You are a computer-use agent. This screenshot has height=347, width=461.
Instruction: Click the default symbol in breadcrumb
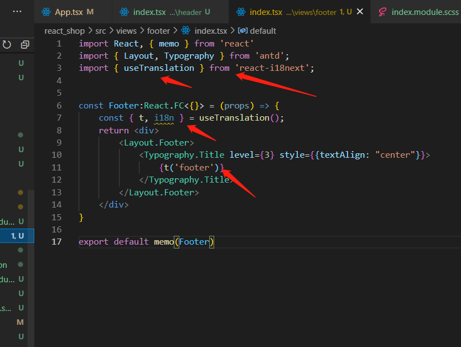[263, 31]
